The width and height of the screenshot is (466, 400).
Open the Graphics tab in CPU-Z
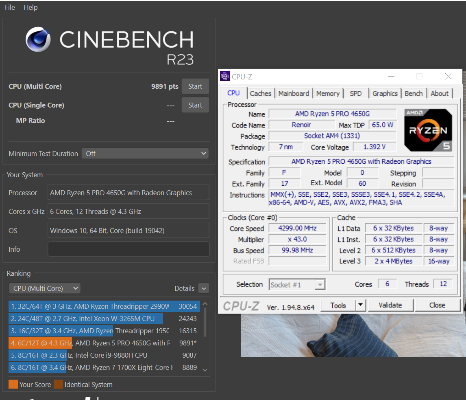[x=385, y=93]
